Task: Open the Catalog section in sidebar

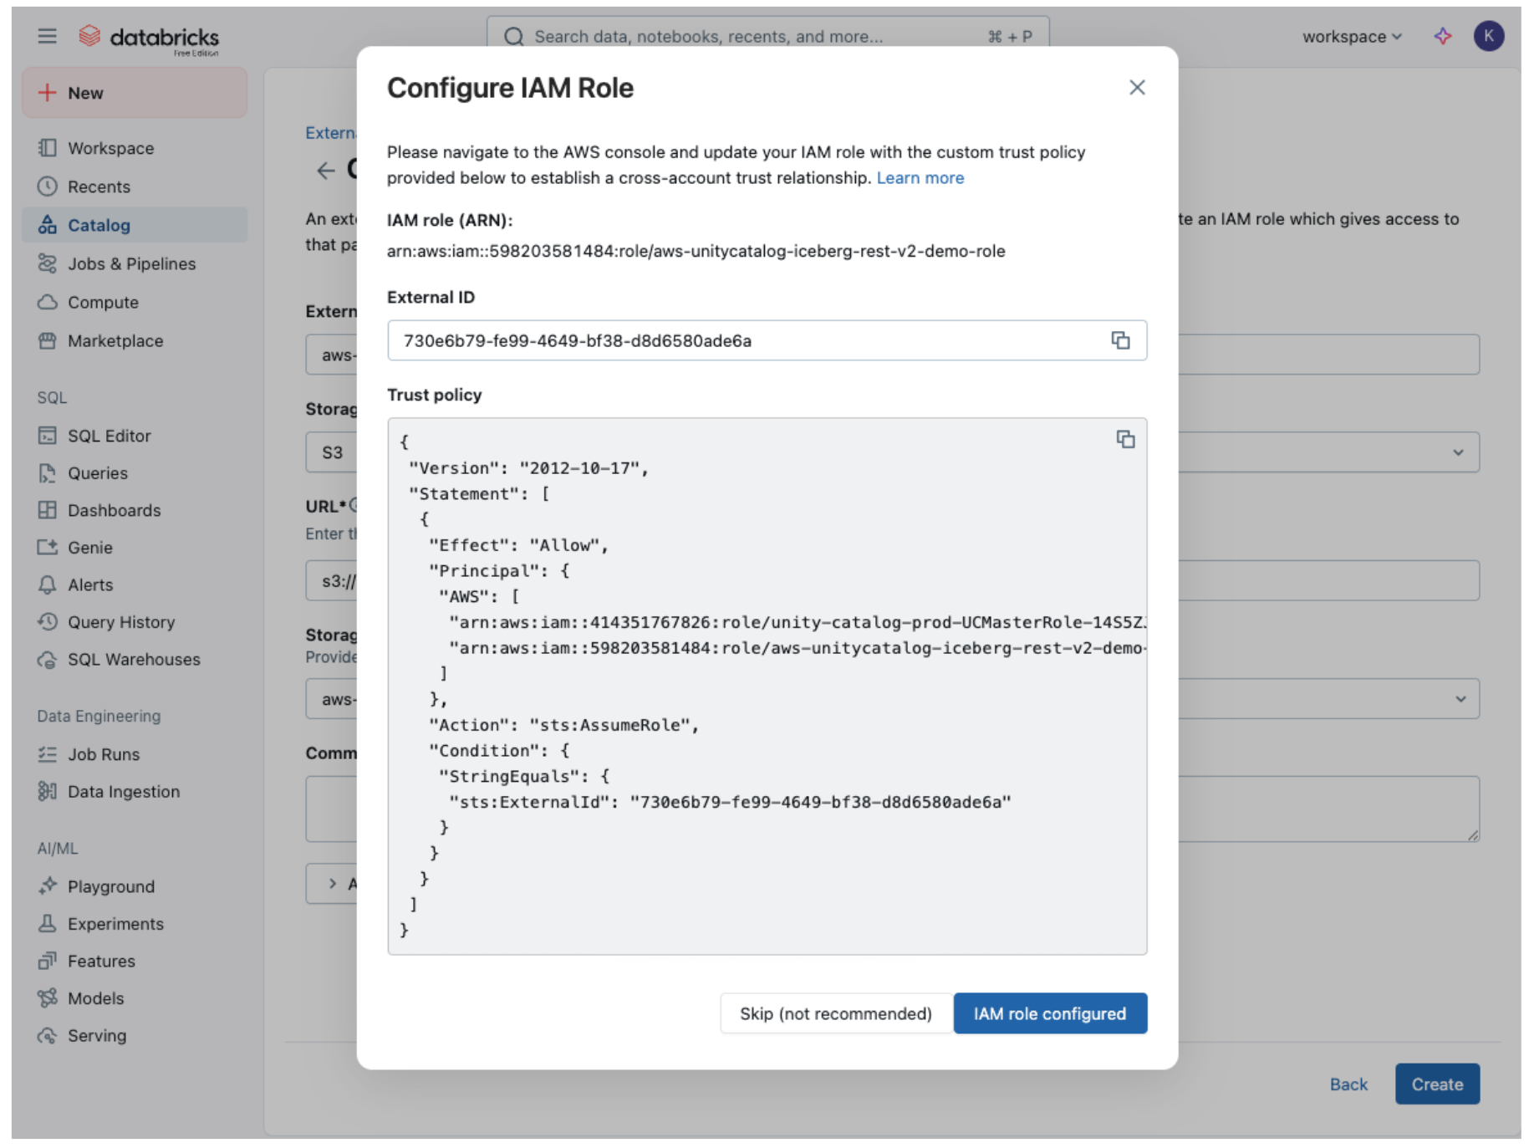Action: (98, 225)
